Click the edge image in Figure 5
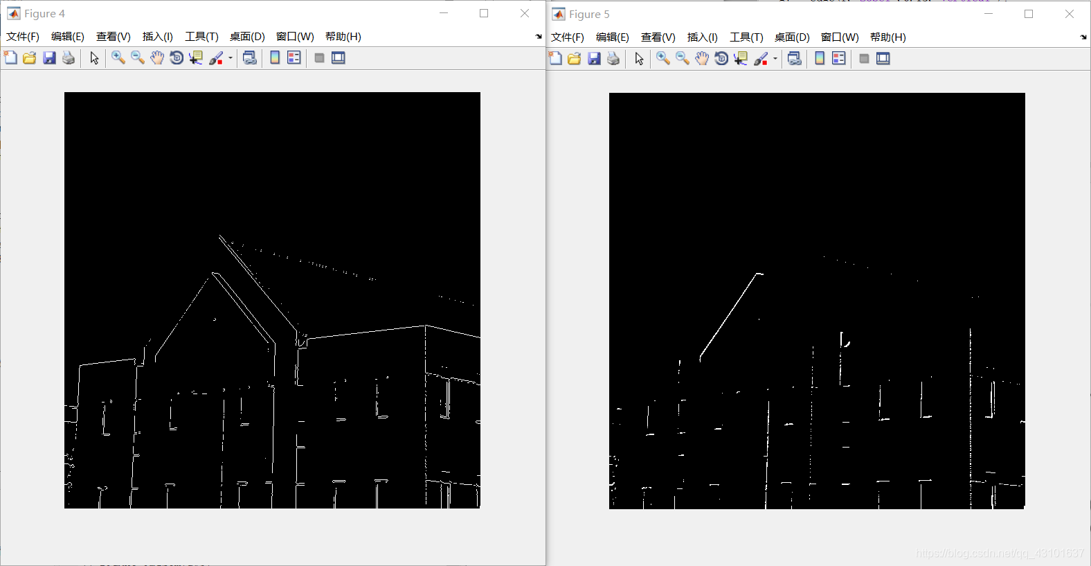This screenshot has height=566, width=1091. [x=817, y=301]
